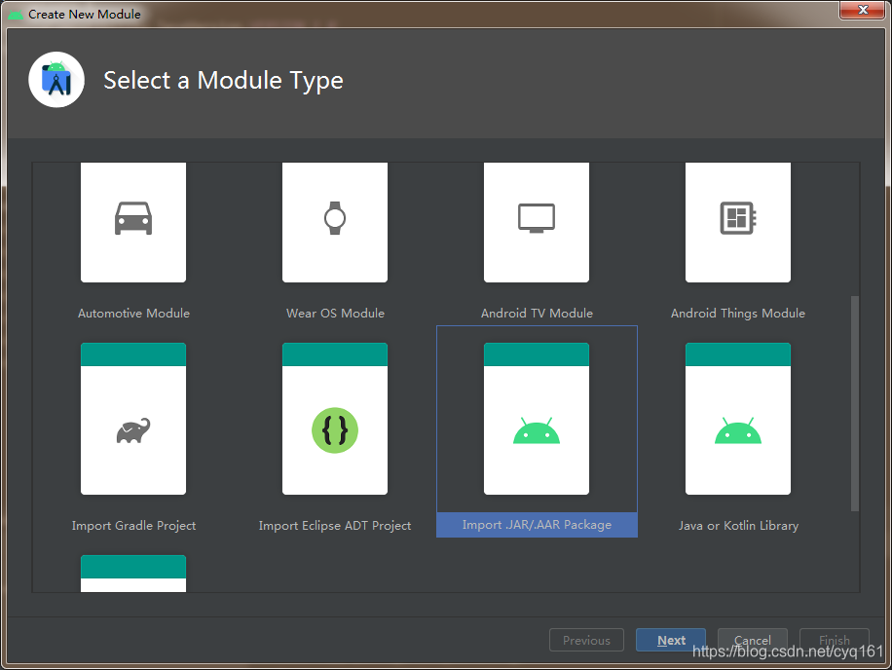Select the partially visible module card below
Viewport: 892px width, 670px height.
[x=133, y=574]
